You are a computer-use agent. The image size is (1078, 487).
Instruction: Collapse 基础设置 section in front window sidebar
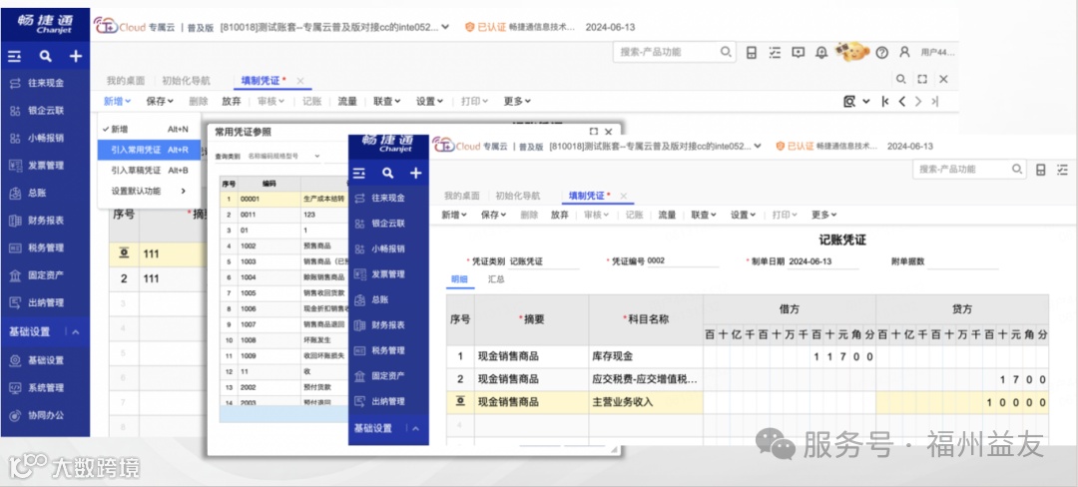tap(415, 428)
